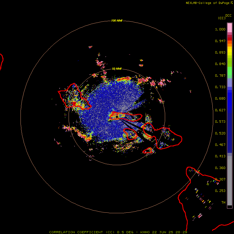
Task: Click the 0.627 scale value
Action: coord(220,110)
